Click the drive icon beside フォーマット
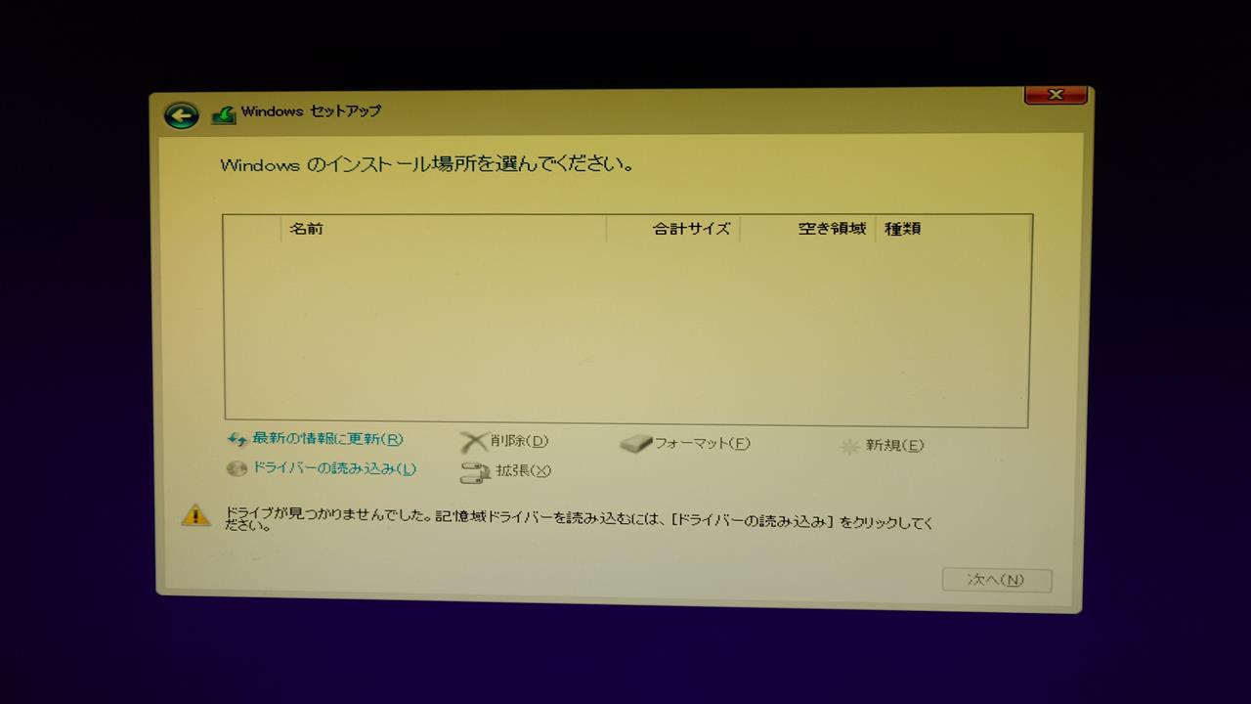The image size is (1251, 704). tap(635, 444)
